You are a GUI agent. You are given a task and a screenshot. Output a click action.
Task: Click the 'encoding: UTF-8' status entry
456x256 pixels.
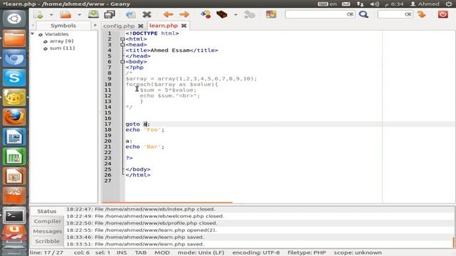[256, 252]
